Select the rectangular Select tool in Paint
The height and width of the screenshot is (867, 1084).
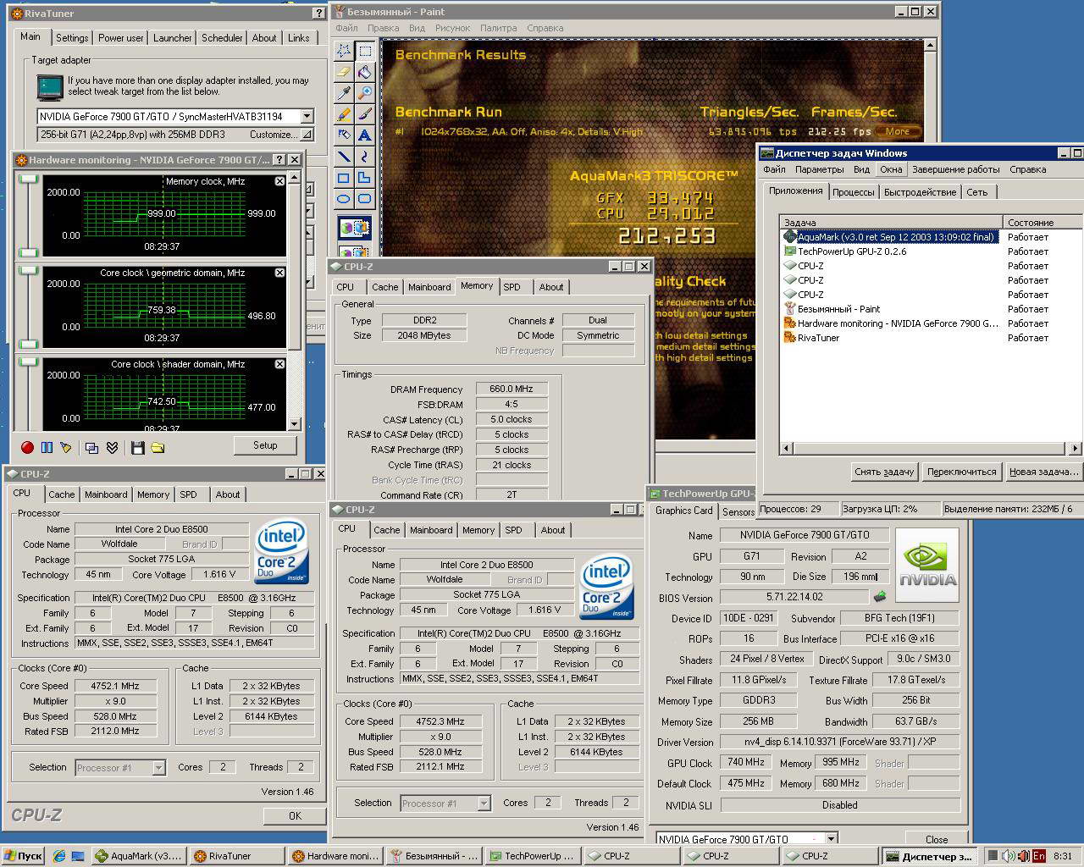click(x=364, y=51)
